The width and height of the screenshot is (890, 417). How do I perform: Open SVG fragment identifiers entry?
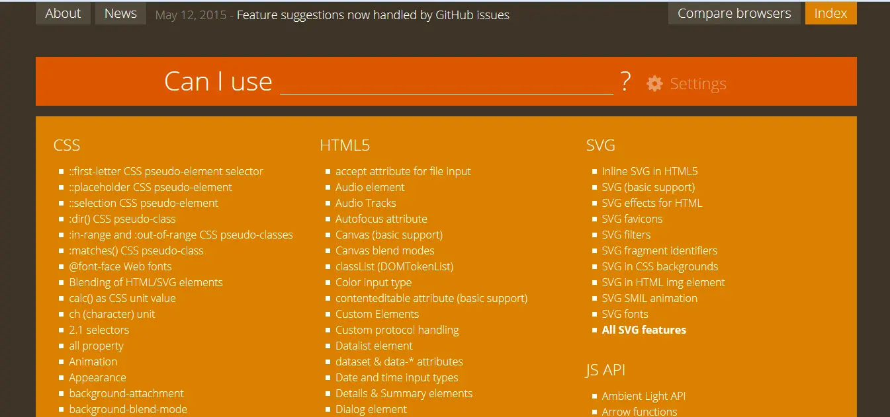(660, 250)
